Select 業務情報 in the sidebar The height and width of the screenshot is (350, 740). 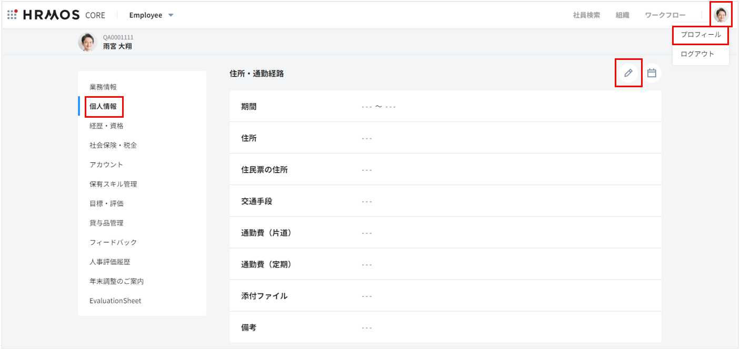[x=103, y=87]
